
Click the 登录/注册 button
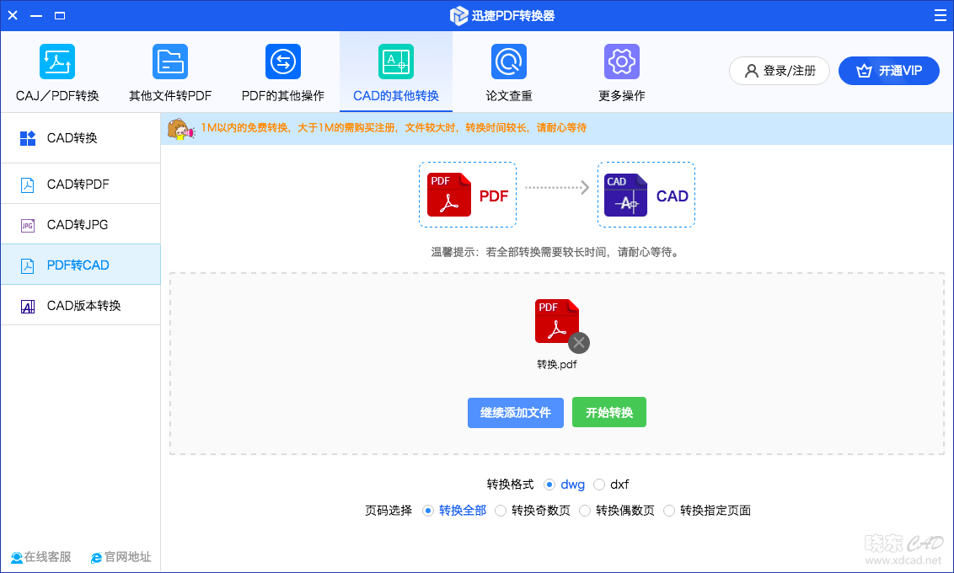tap(780, 71)
